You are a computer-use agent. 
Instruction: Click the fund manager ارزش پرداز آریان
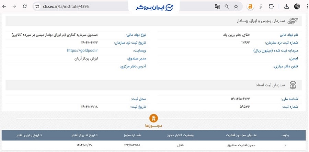(x=86, y=58)
